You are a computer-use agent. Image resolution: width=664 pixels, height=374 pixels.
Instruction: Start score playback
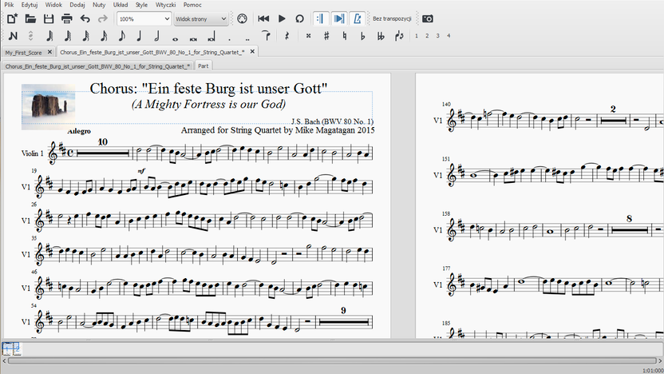[282, 18]
